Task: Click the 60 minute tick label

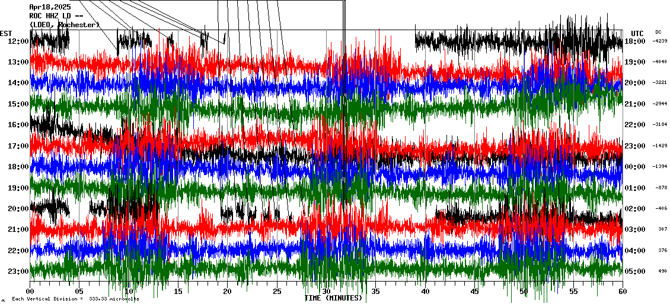Action: pos(623,292)
